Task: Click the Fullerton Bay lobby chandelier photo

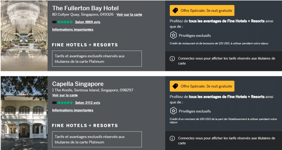Action: pos(24,36)
